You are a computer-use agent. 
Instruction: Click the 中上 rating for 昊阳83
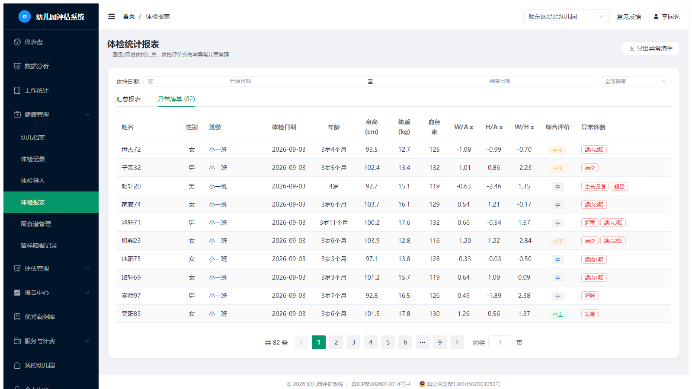coord(557,314)
